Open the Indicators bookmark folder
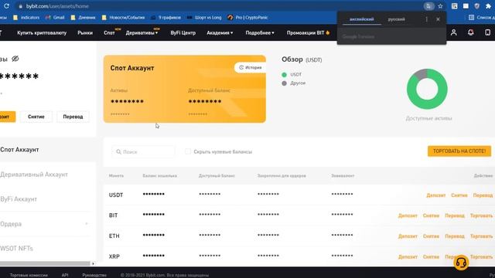 point(26,18)
